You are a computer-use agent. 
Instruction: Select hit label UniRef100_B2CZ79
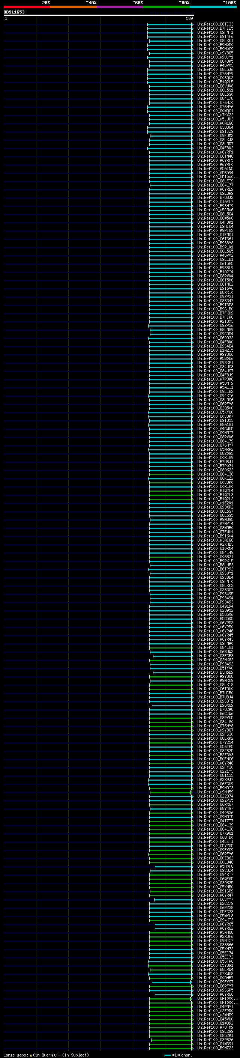215,903
